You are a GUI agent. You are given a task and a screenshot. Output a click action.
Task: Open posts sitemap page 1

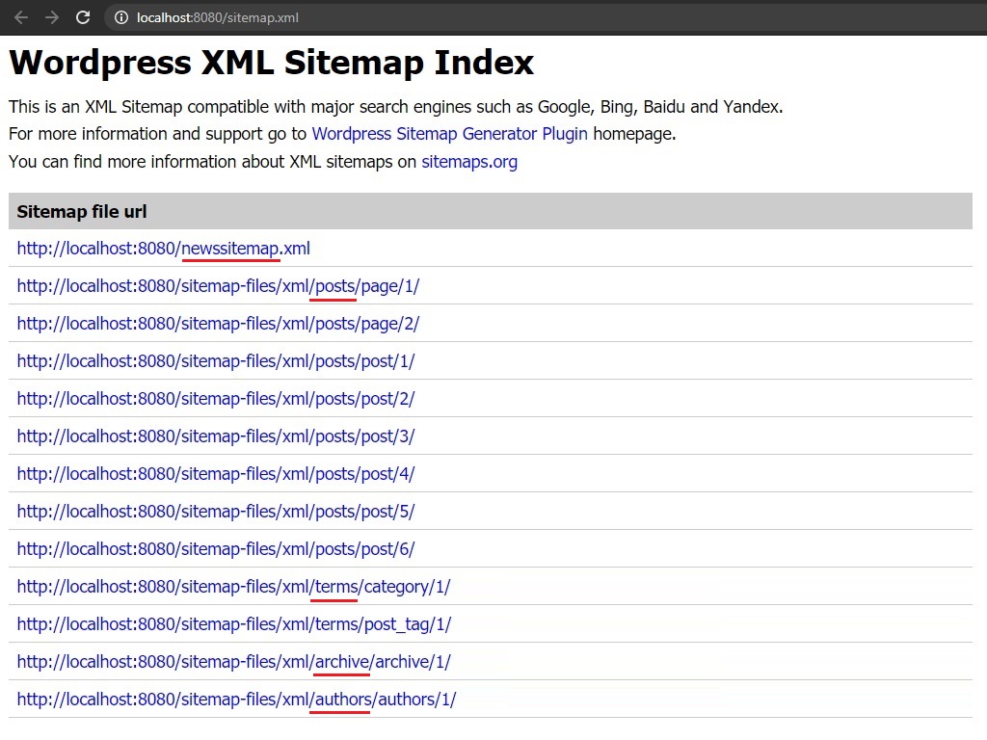[x=218, y=285]
